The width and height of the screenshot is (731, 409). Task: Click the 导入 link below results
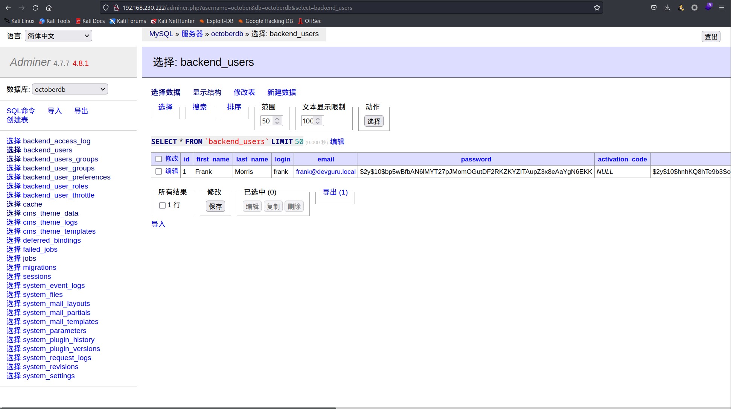(x=158, y=224)
